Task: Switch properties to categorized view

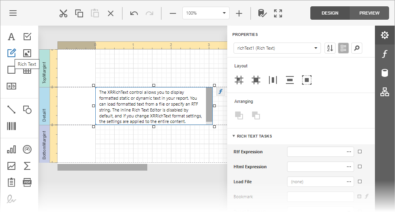Action: [343, 48]
